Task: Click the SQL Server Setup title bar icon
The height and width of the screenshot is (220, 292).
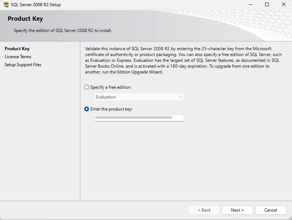Action: (x=6, y=5)
